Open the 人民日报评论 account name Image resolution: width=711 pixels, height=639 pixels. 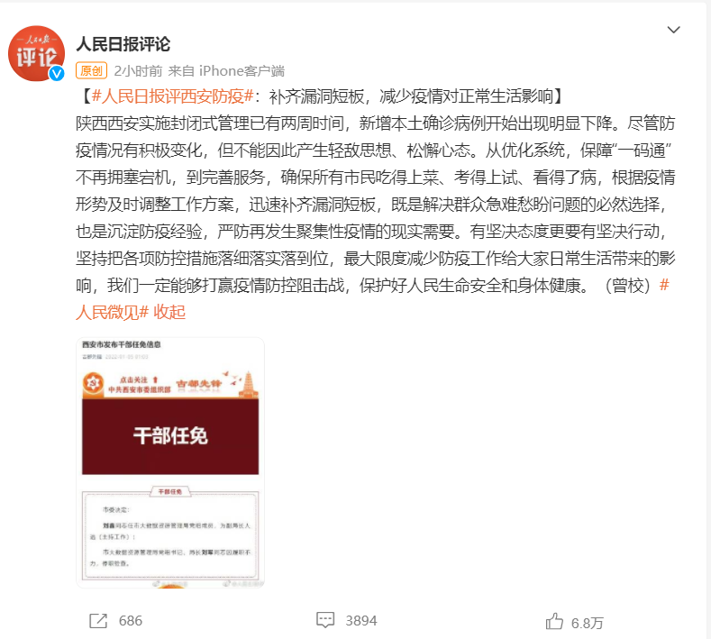click(123, 44)
